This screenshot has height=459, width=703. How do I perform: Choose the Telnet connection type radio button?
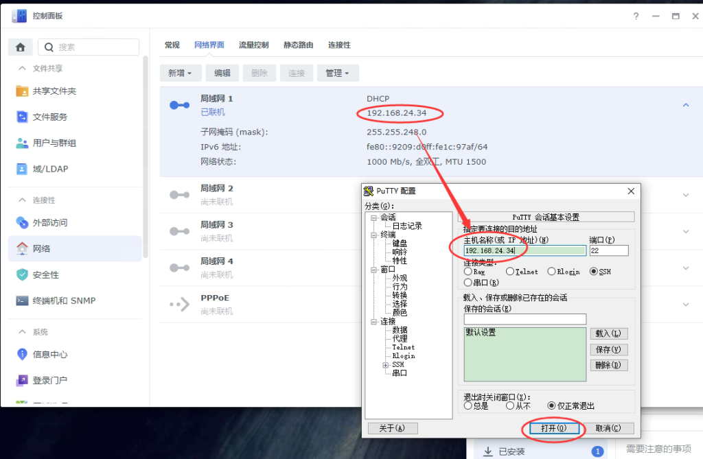pyautogui.click(x=509, y=271)
